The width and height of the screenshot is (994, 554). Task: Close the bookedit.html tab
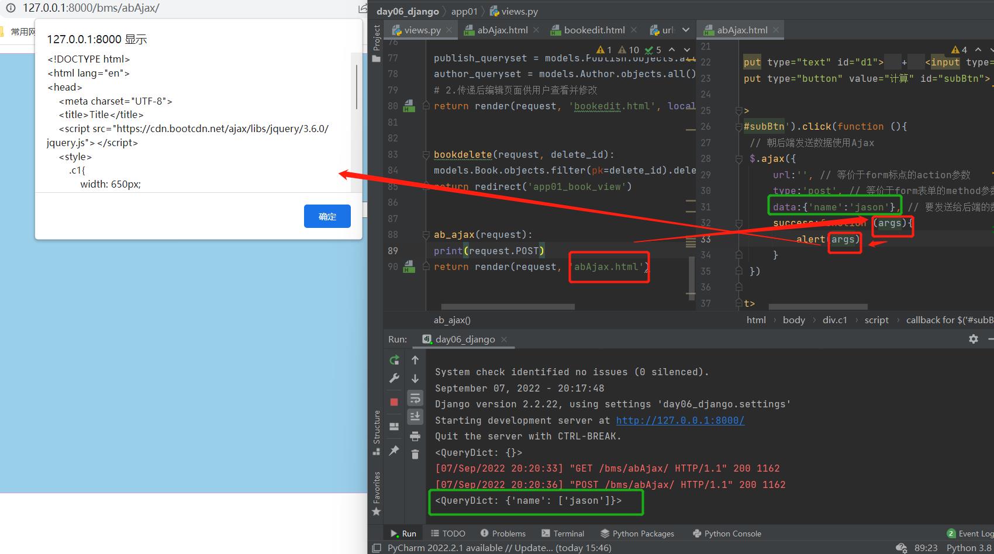633,30
